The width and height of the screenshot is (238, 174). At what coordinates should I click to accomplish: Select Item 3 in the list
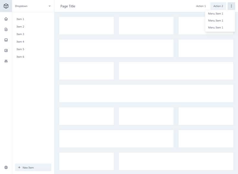(21, 34)
